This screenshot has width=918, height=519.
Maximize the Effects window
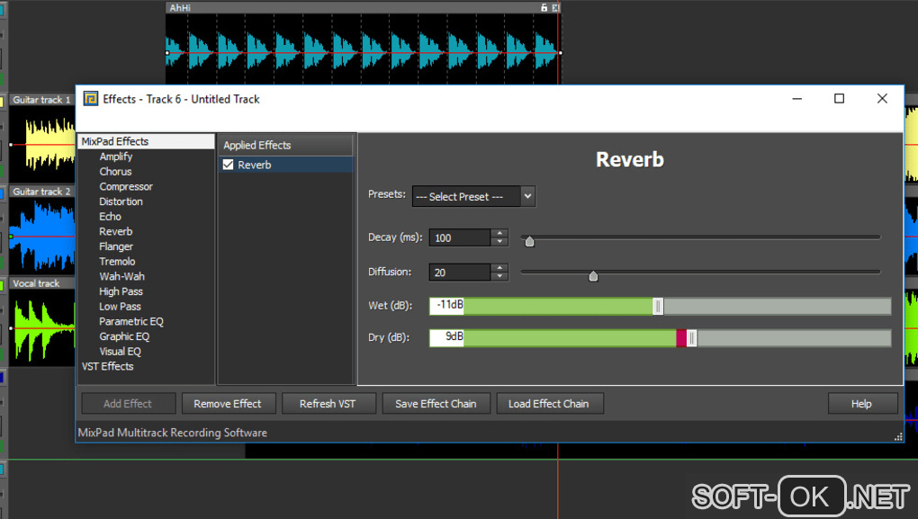[839, 99]
